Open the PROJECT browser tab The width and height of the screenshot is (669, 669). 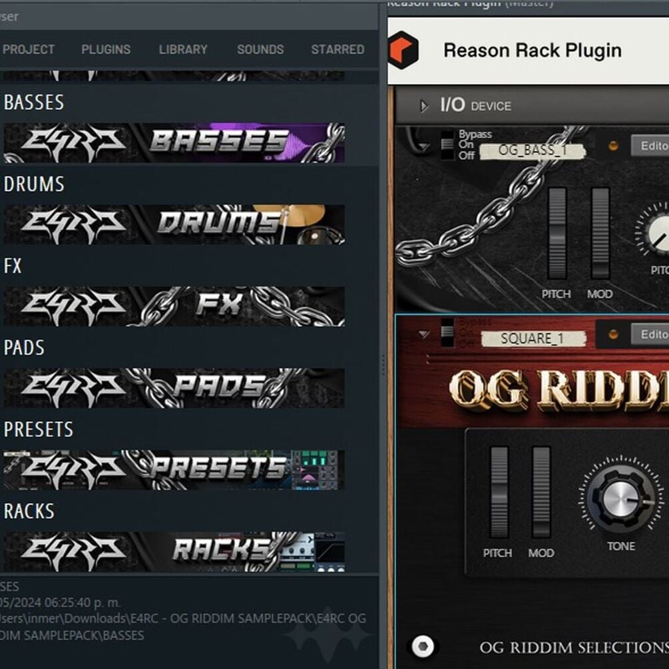pos(28,49)
